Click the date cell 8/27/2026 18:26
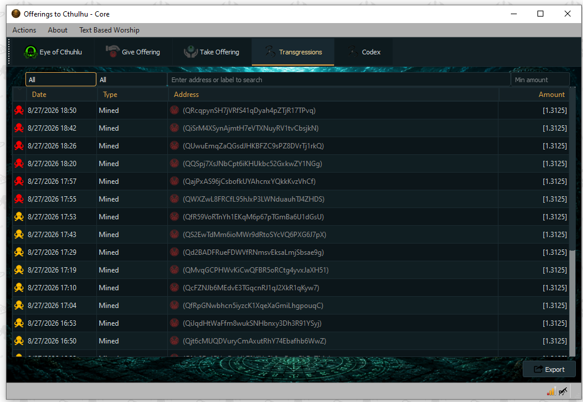 [52, 146]
